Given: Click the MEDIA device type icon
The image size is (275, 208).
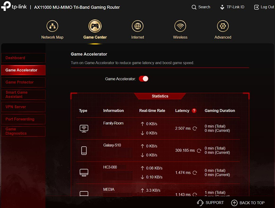Looking at the screenshot, I should coord(84,193).
